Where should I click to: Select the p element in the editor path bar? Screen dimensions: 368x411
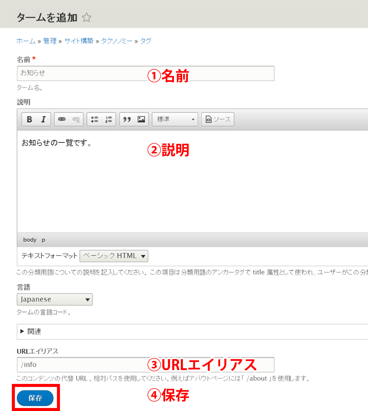coord(43,240)
